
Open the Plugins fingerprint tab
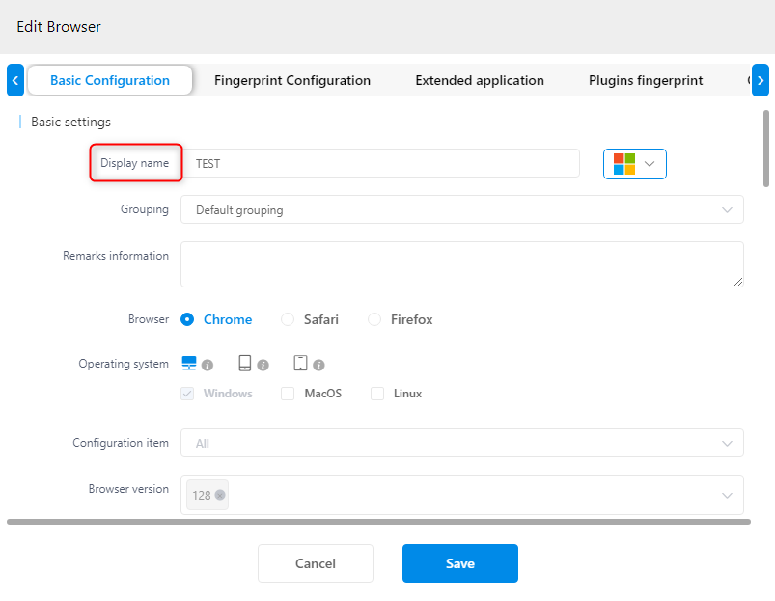pyautogui.click(x=646, y=80)
